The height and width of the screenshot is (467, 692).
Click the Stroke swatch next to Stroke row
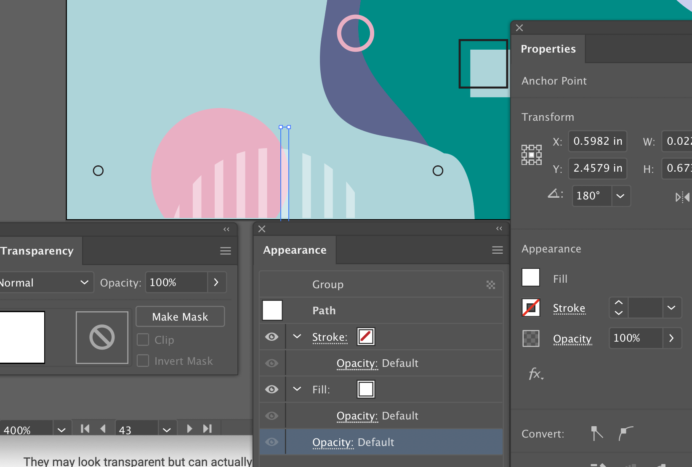pyautogui.click(x=366, y=337)
